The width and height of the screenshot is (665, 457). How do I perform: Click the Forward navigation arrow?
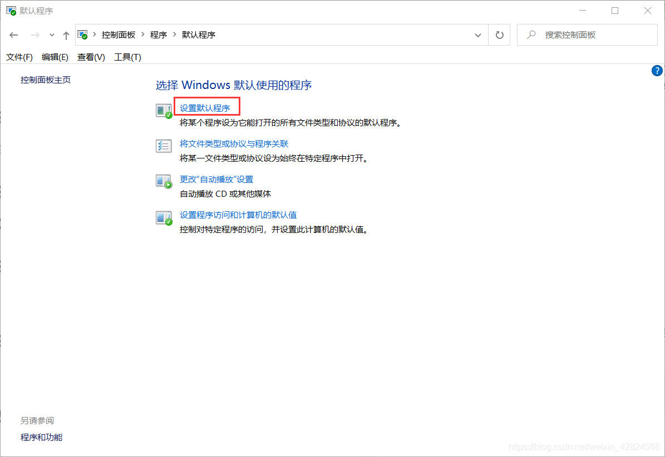pos(35,35)
